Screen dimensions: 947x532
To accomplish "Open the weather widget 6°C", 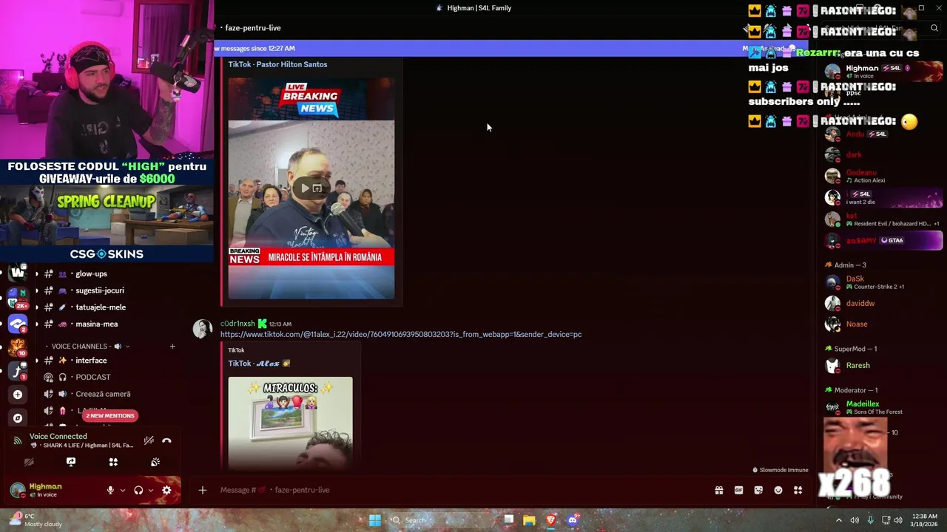I will pyautogui.click(x=36, y=520).
